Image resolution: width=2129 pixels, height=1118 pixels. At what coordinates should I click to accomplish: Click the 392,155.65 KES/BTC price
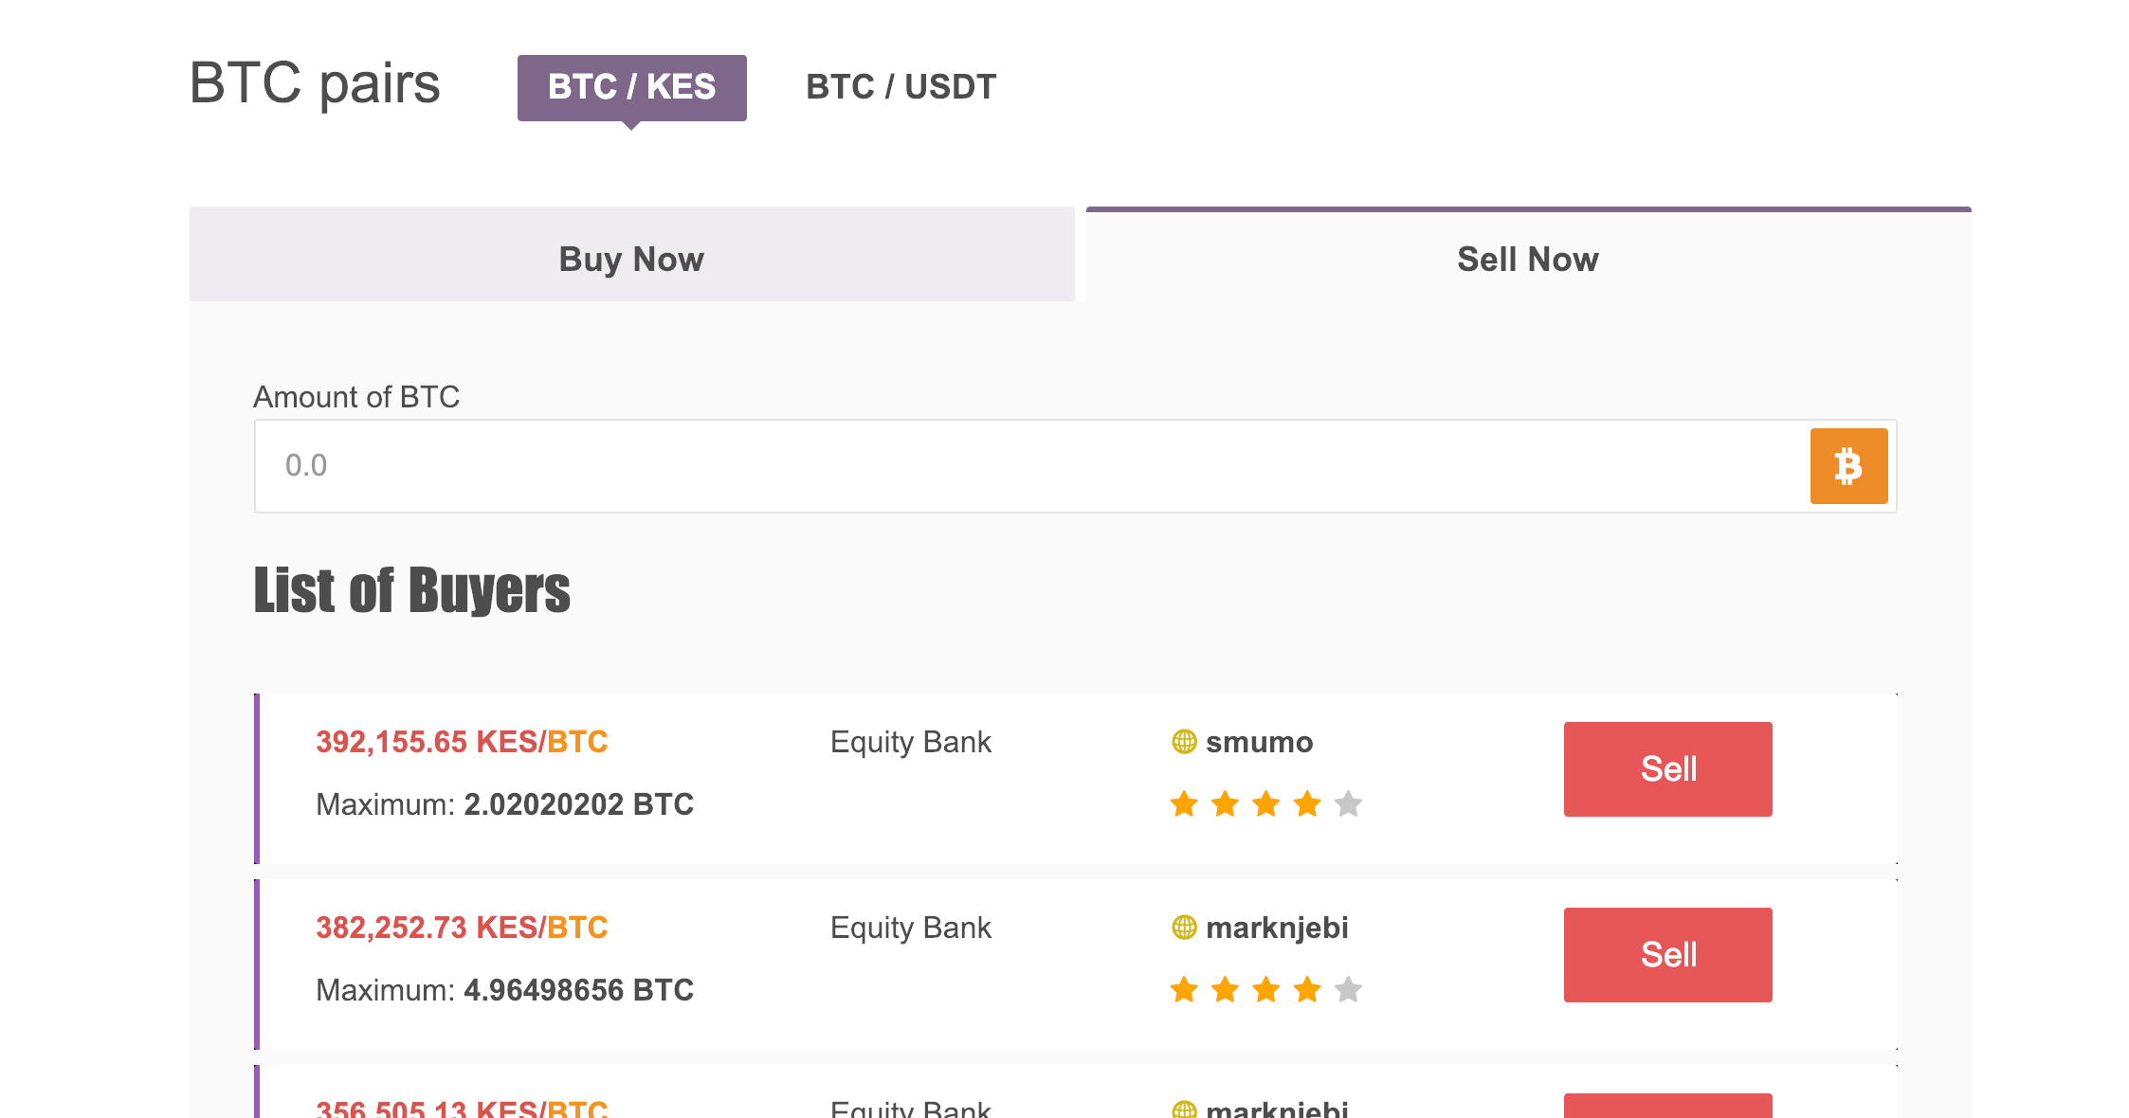[x=461, y=742]
